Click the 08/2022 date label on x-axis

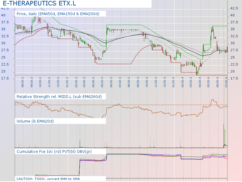tap(22, 82)
